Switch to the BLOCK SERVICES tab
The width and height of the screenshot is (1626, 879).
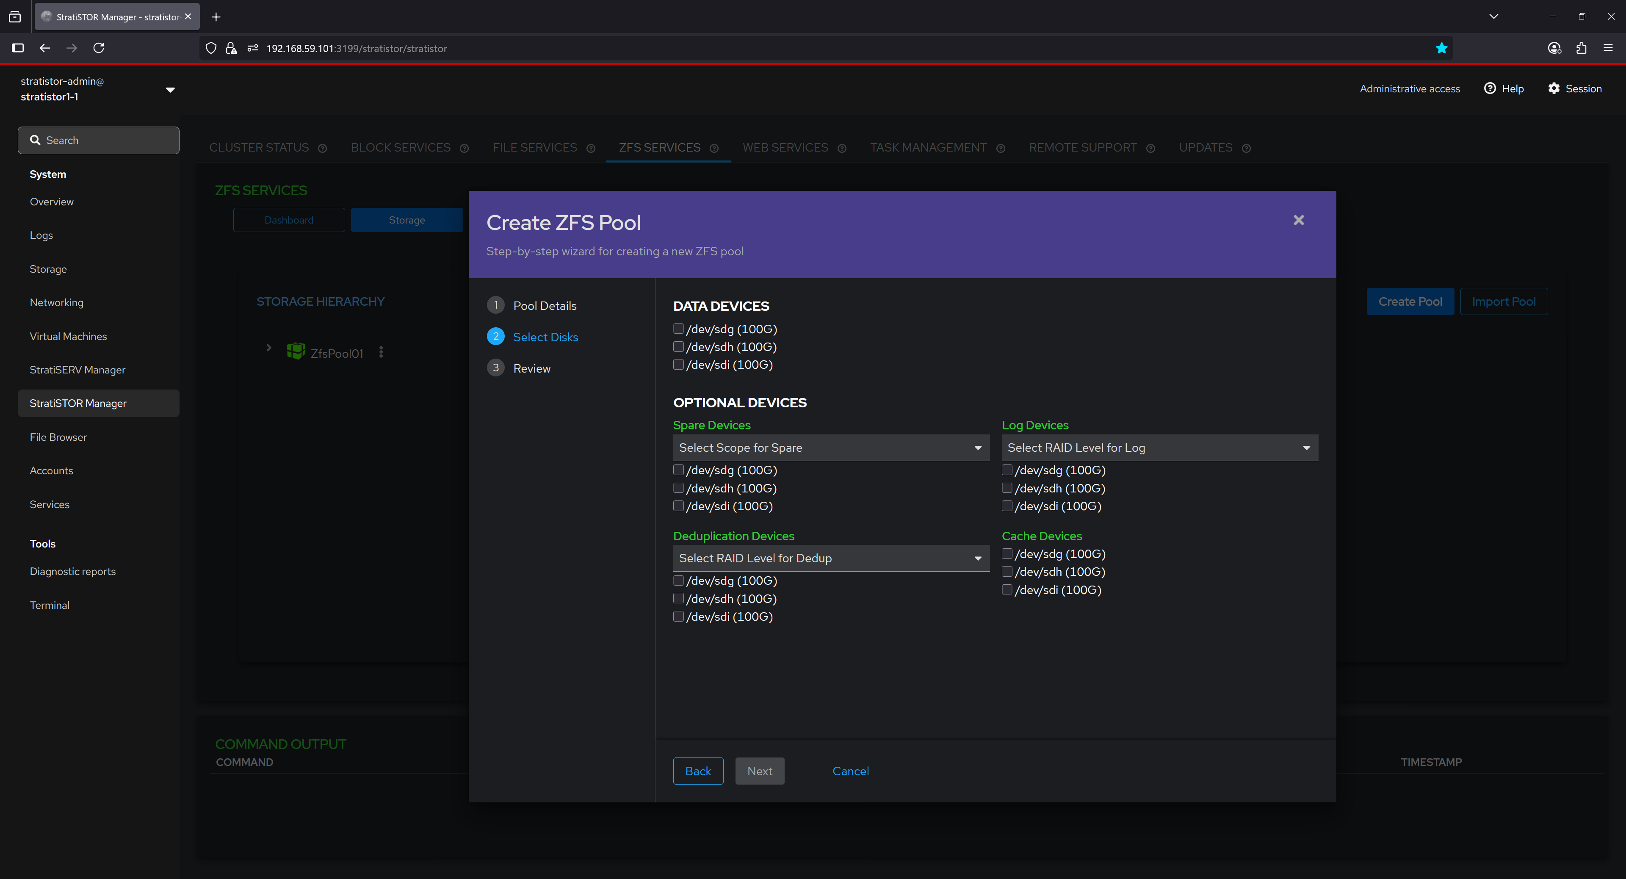coord(401,148)
